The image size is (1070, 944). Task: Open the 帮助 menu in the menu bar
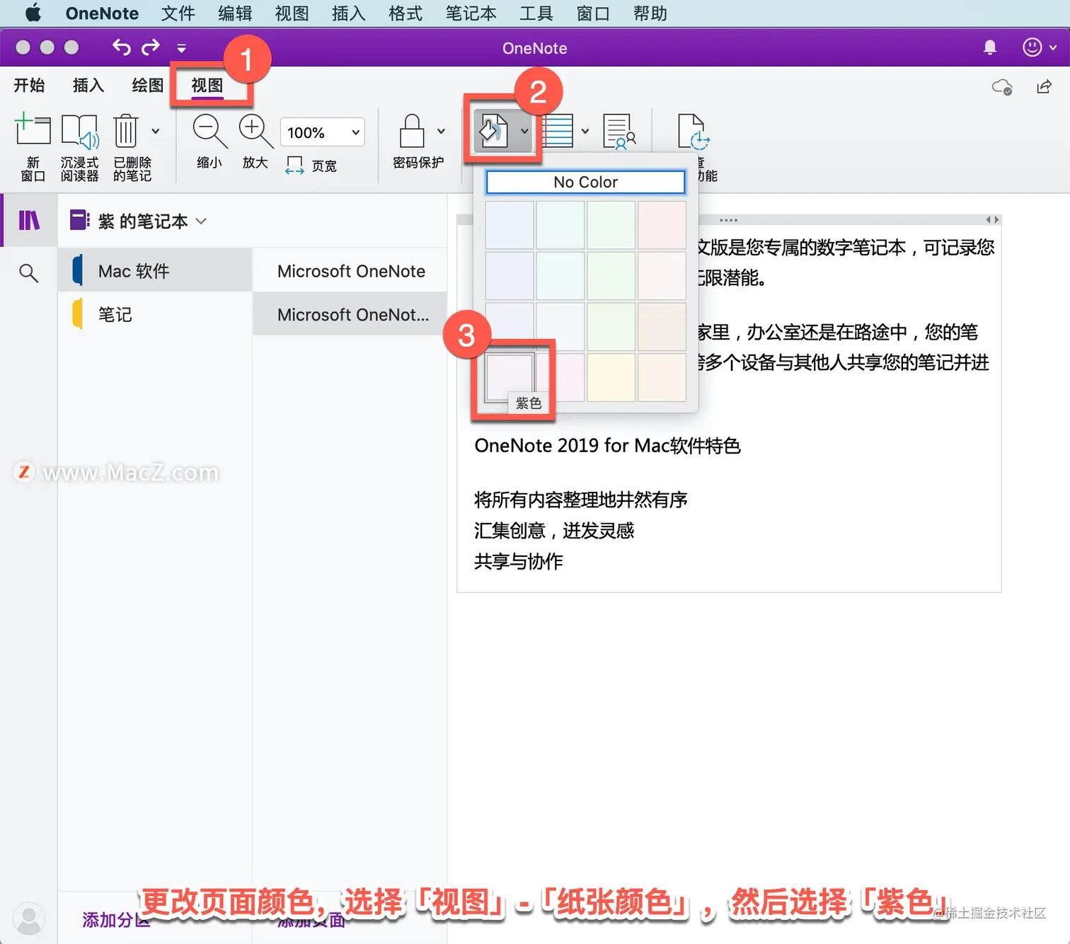[650, 13]
